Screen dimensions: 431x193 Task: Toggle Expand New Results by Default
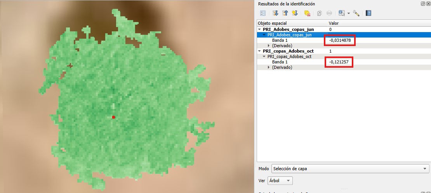click(295, 13)
